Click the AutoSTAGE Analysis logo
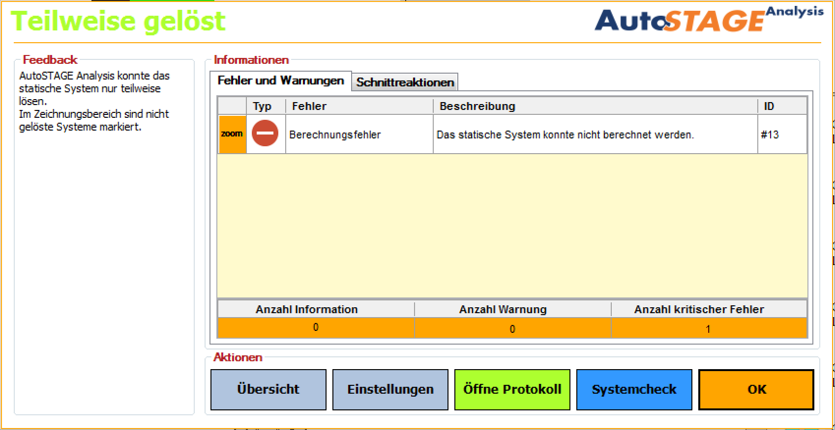 (x=709, y=20)
